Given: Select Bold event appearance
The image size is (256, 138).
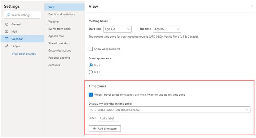Looking at the screenshot, I should coord(90,72).
